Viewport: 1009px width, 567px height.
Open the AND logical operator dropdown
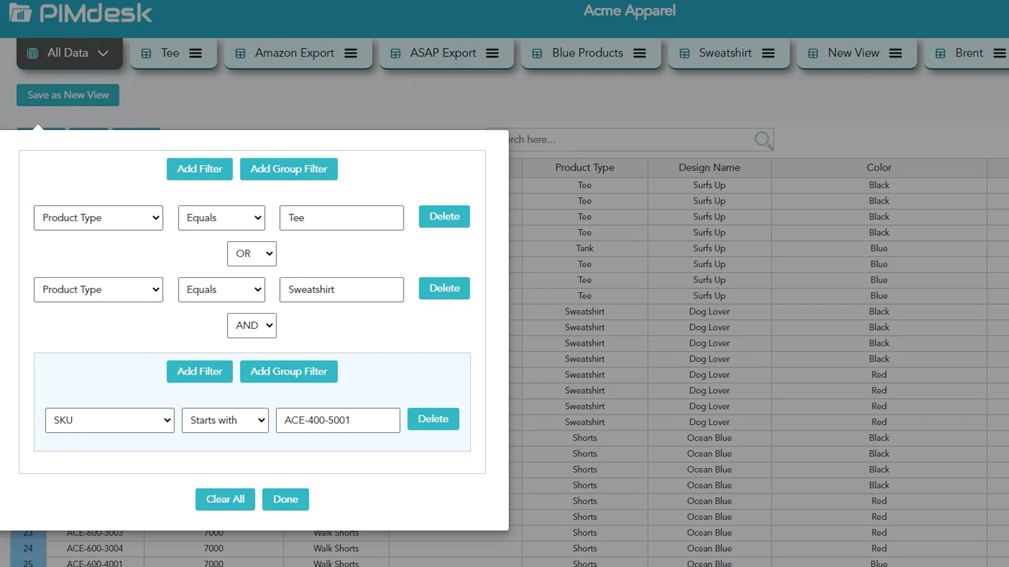pyautogui.click(x=252, y=326)
